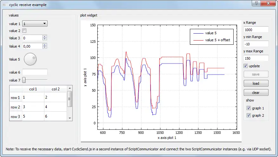Select the col 2 table header
This screenshot has height=157, width=278.
(x=55, y=89)
